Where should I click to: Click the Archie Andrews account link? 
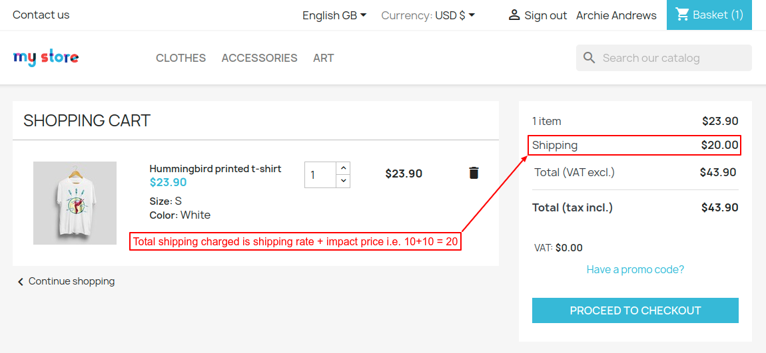click(x=616, y=15)
